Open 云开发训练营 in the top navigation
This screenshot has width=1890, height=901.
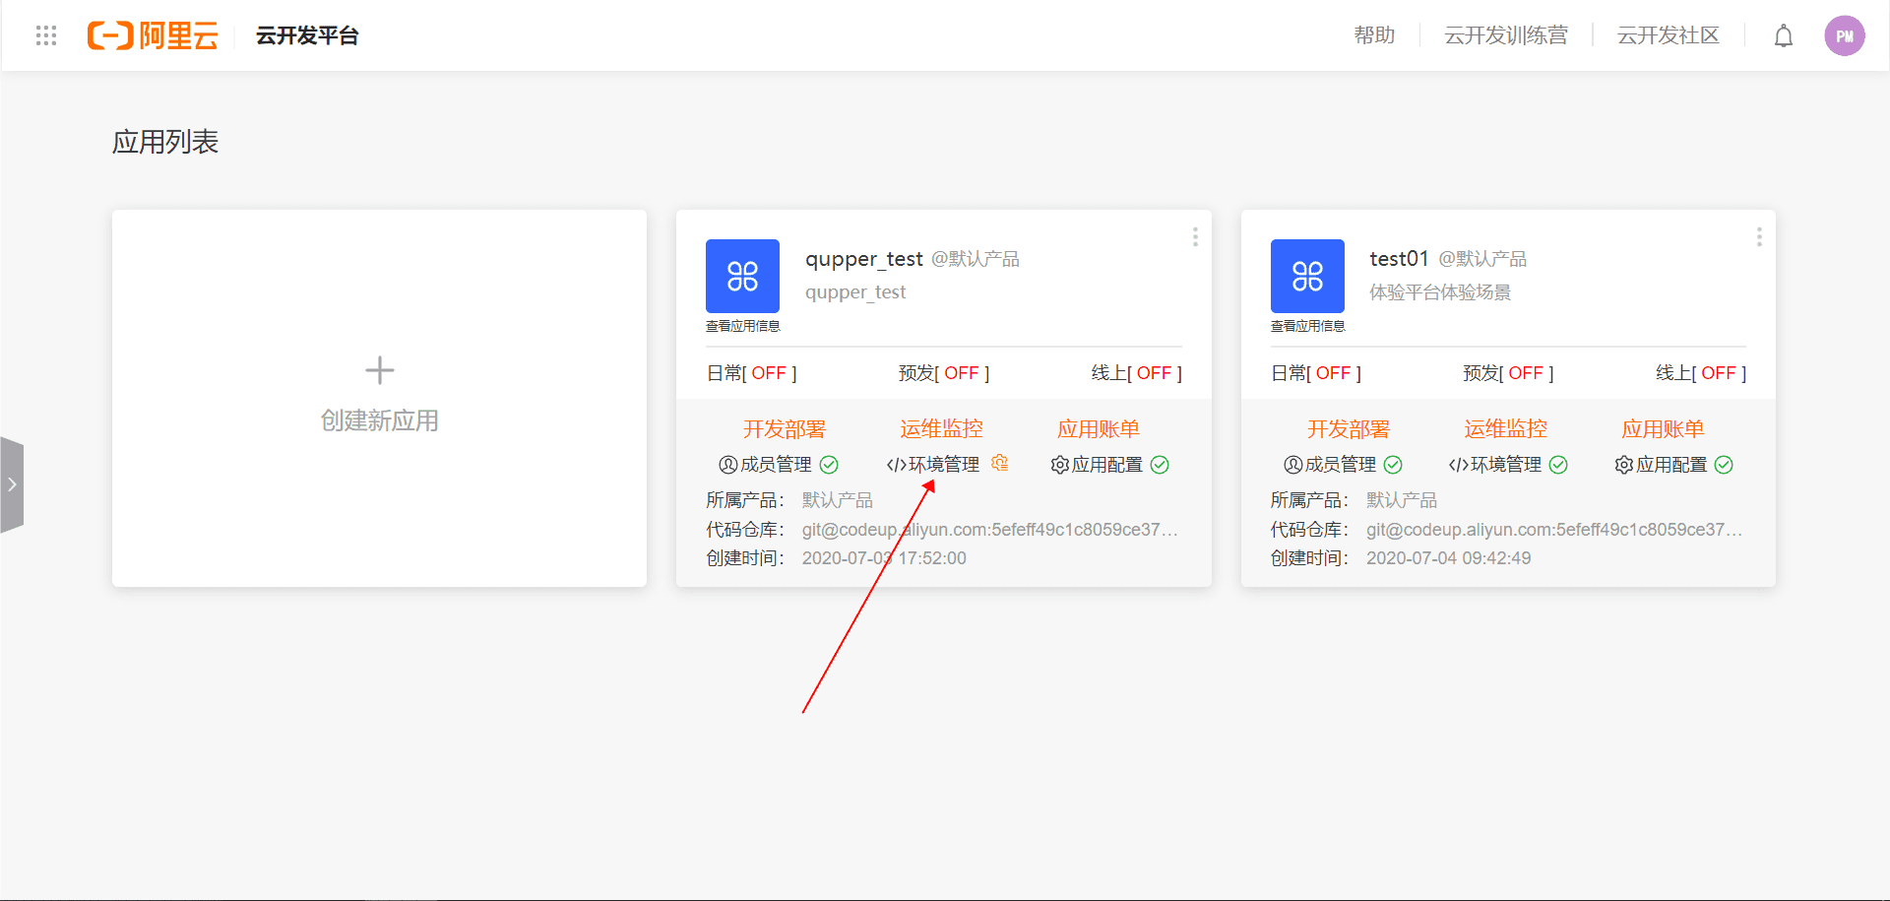coord(1506,35)
